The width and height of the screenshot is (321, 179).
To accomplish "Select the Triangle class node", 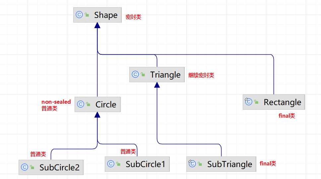I will [157, 75].
